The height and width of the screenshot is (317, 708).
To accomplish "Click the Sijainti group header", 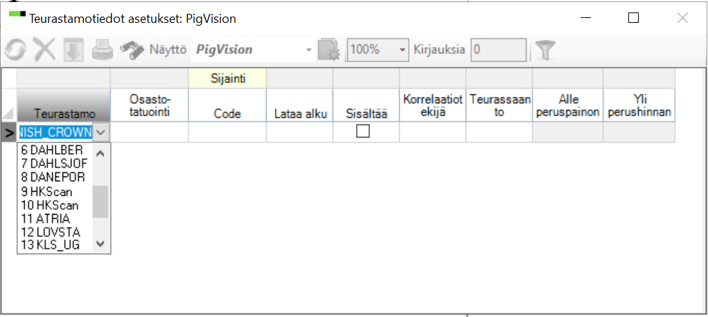I will click(227, 78).
